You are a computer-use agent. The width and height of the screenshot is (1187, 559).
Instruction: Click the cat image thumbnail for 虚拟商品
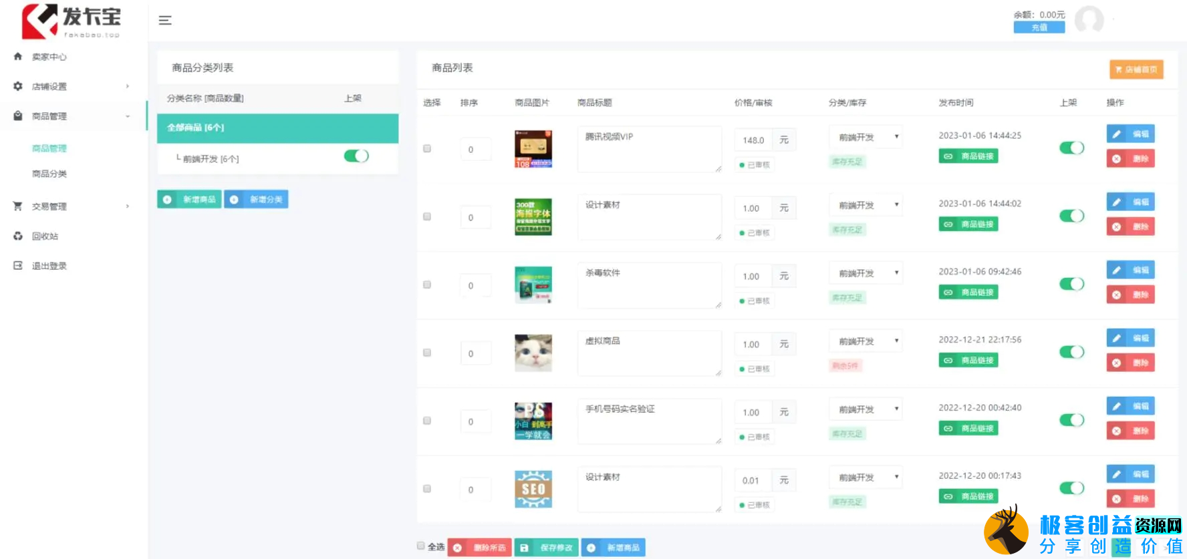(533, 353)
